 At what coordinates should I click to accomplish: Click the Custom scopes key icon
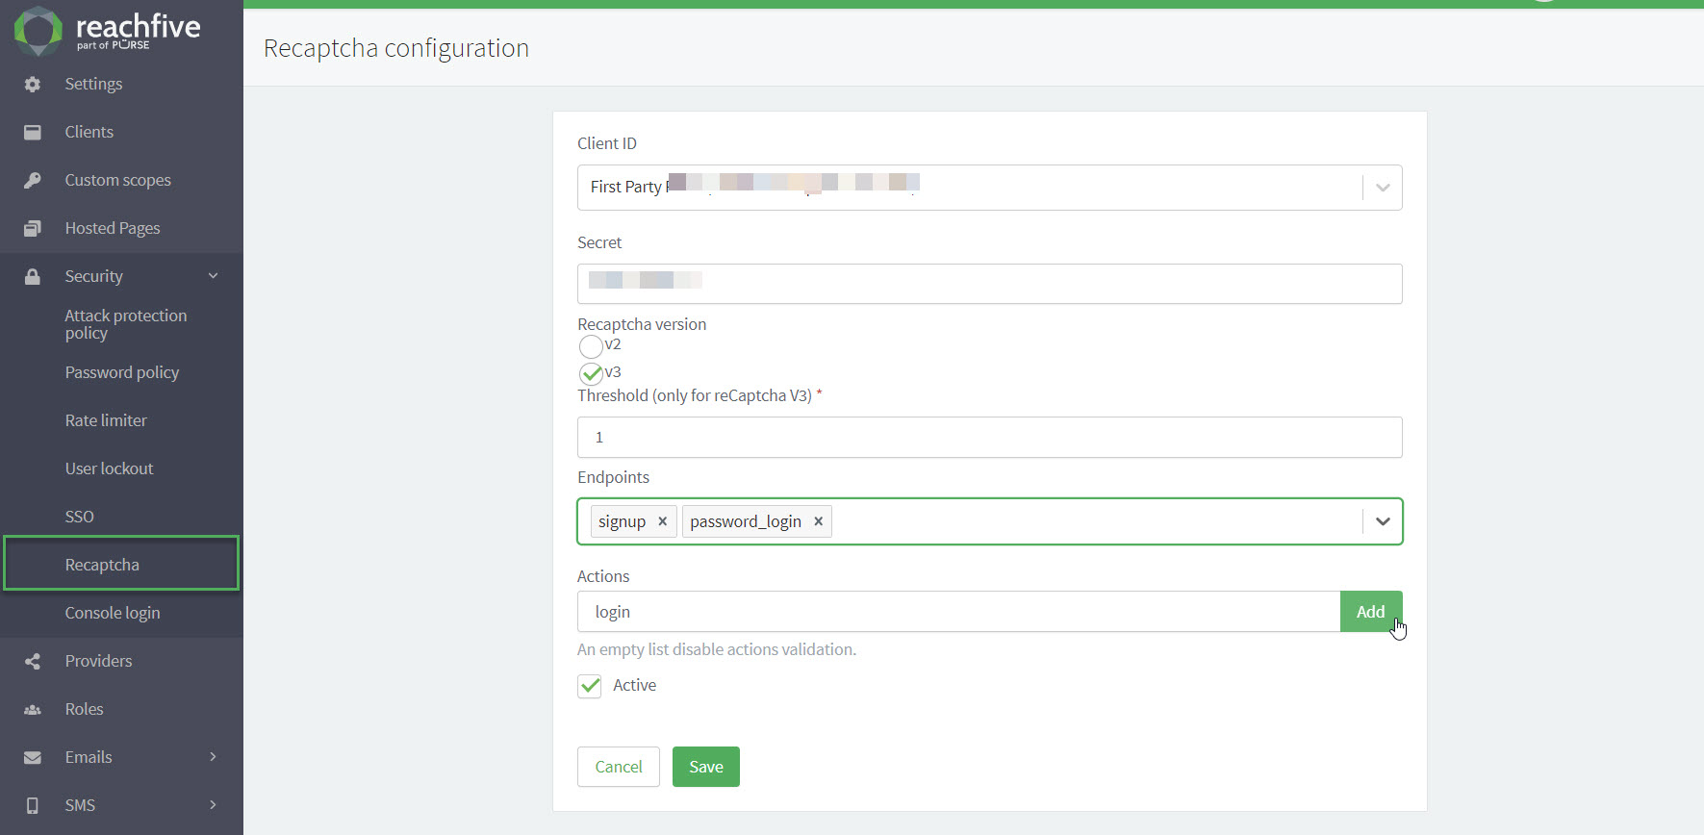pyautogui.click(x=33, y=180)
